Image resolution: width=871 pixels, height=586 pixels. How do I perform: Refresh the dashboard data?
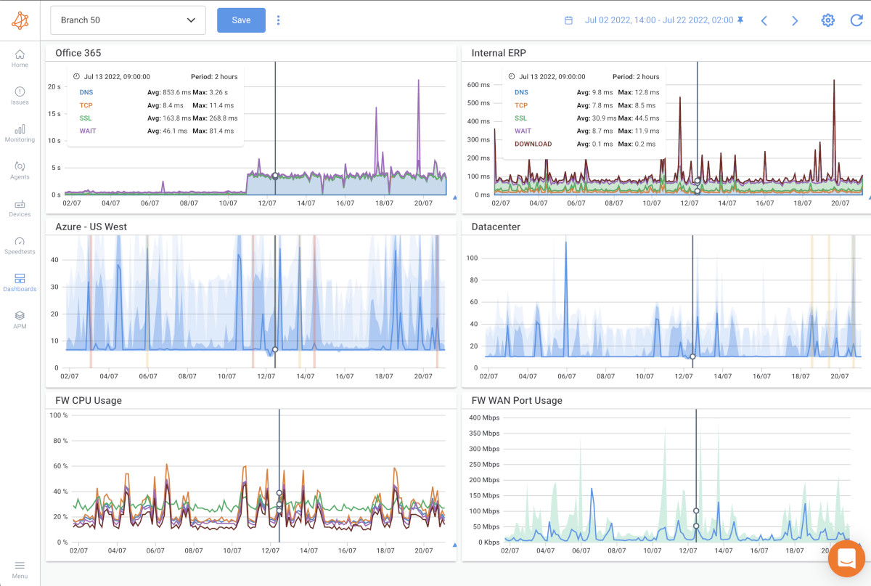tap(856, 20)
